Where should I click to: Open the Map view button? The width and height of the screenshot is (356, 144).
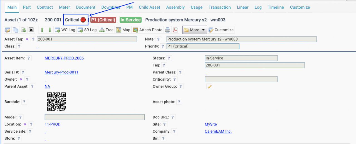coord(123,30)
